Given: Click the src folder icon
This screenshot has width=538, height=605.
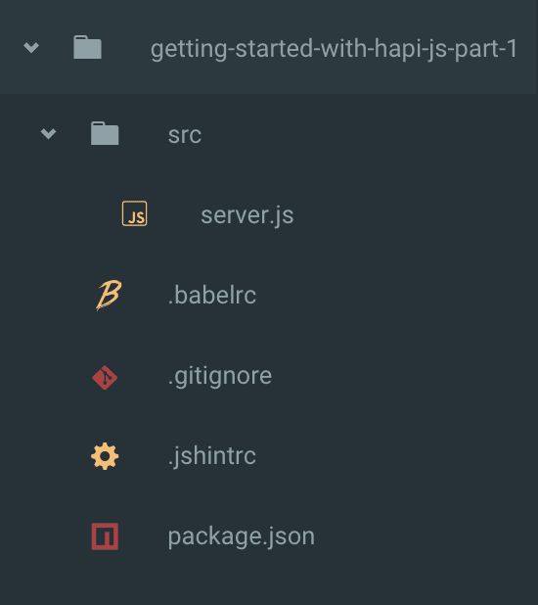Looking at the screenshot, I should pyautogui.click(x=105, y=133).
